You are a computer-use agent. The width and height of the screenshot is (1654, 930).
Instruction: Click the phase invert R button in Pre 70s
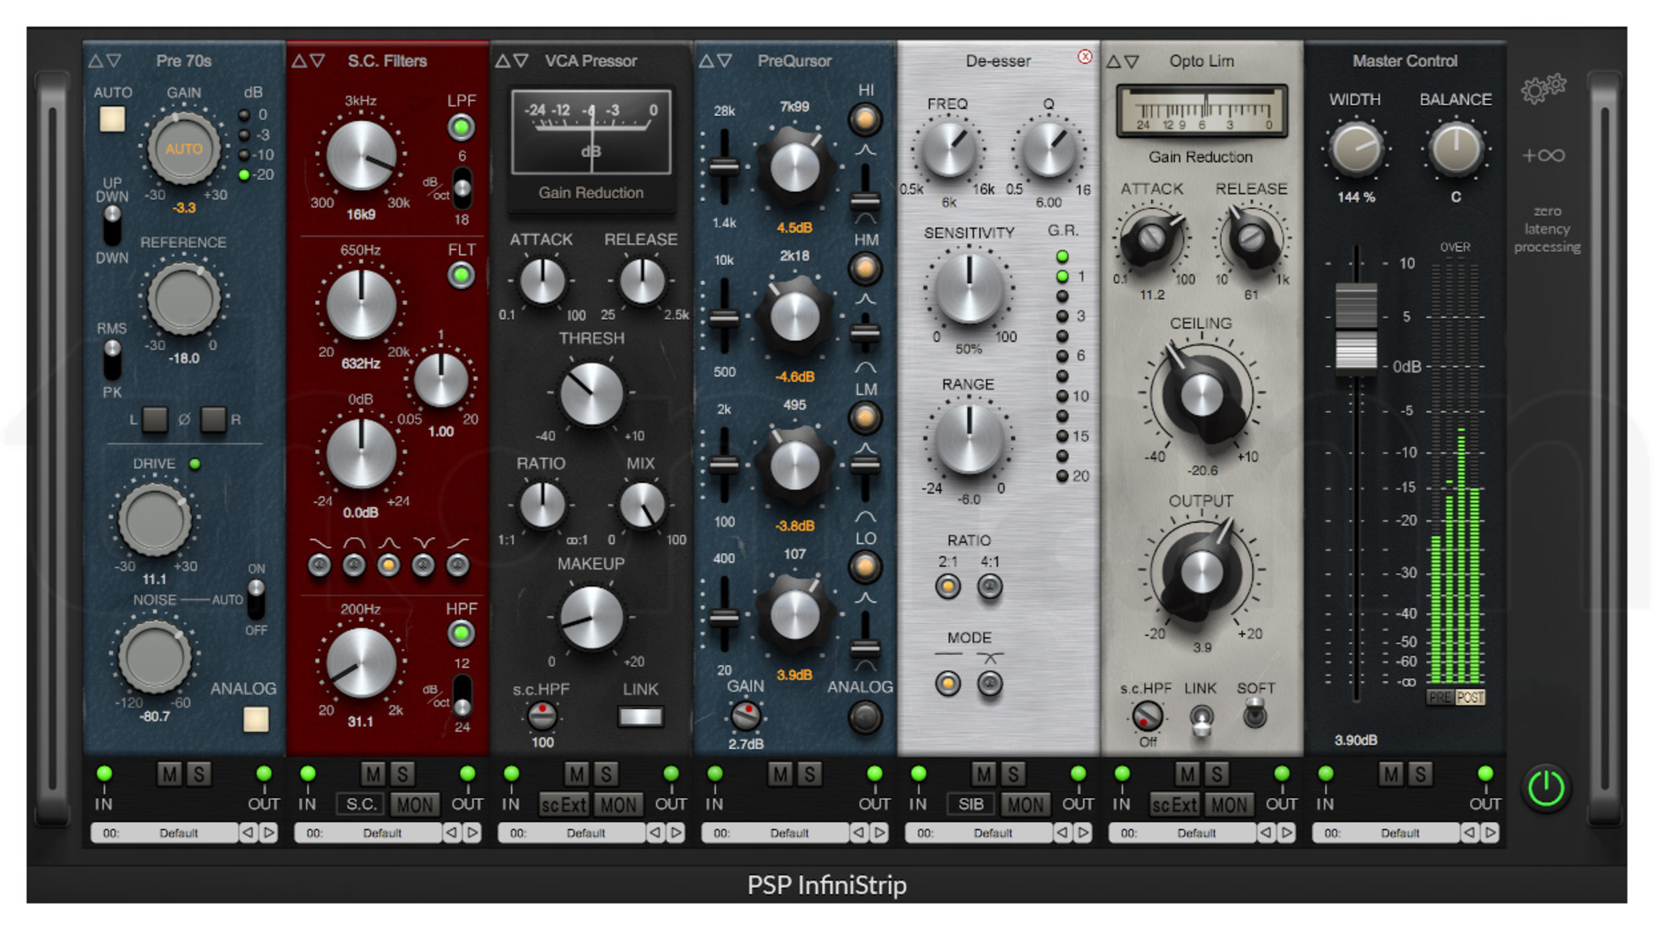tap(213, 419)
